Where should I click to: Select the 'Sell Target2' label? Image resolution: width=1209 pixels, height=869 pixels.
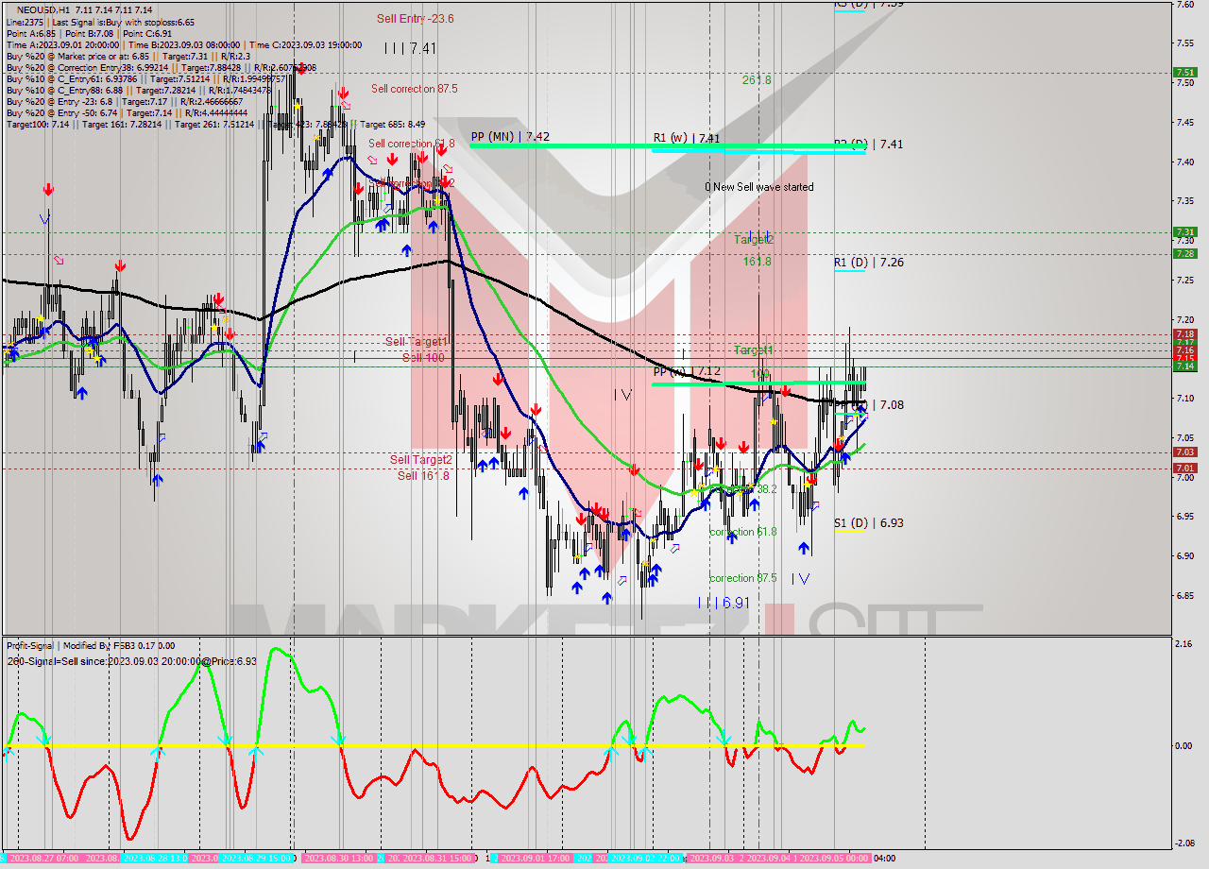click(421, 460)
